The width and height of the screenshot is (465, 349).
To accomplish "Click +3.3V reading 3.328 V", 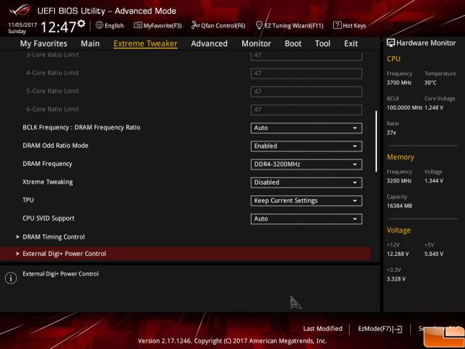I will click(x=396, y=279).
